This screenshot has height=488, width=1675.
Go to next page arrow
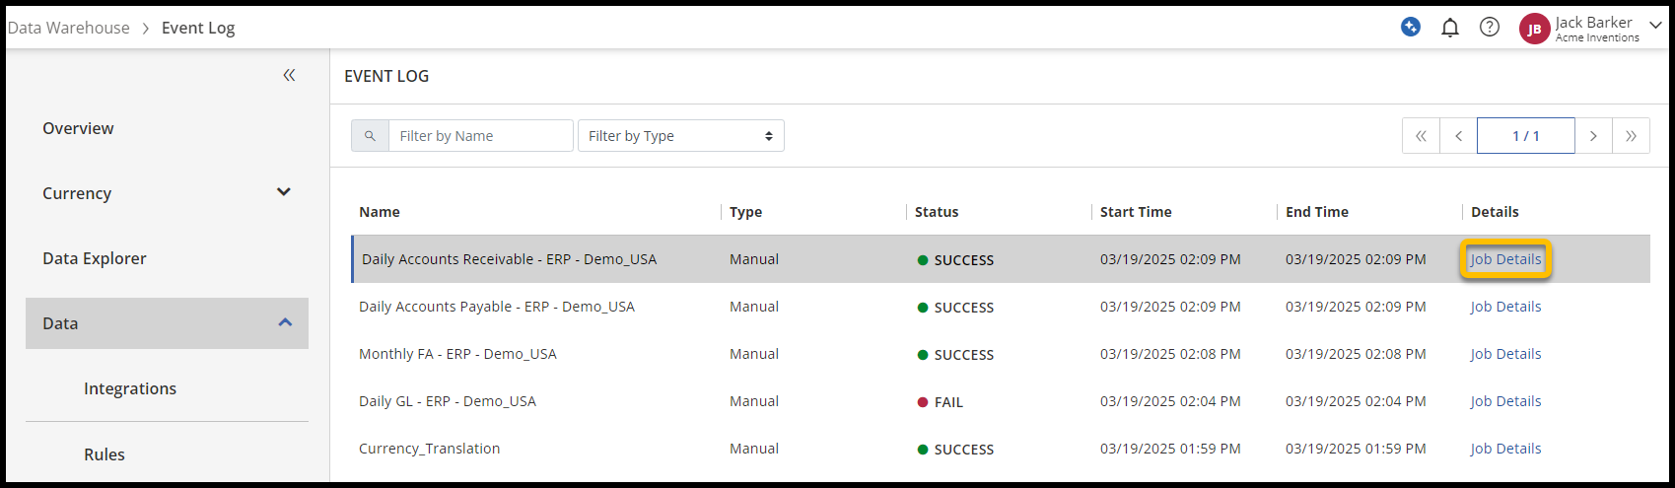(x=1593, y=136)
